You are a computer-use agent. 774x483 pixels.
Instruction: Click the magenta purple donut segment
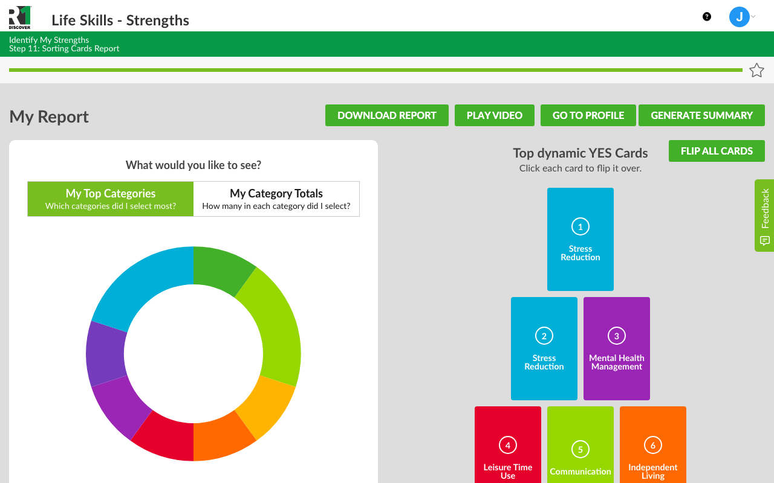coord(123,406)
